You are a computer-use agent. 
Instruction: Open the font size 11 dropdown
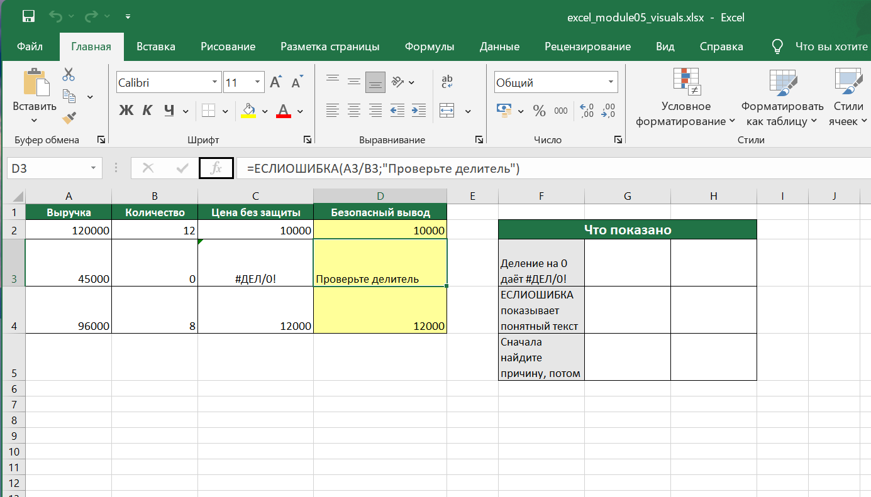(258, 82)
